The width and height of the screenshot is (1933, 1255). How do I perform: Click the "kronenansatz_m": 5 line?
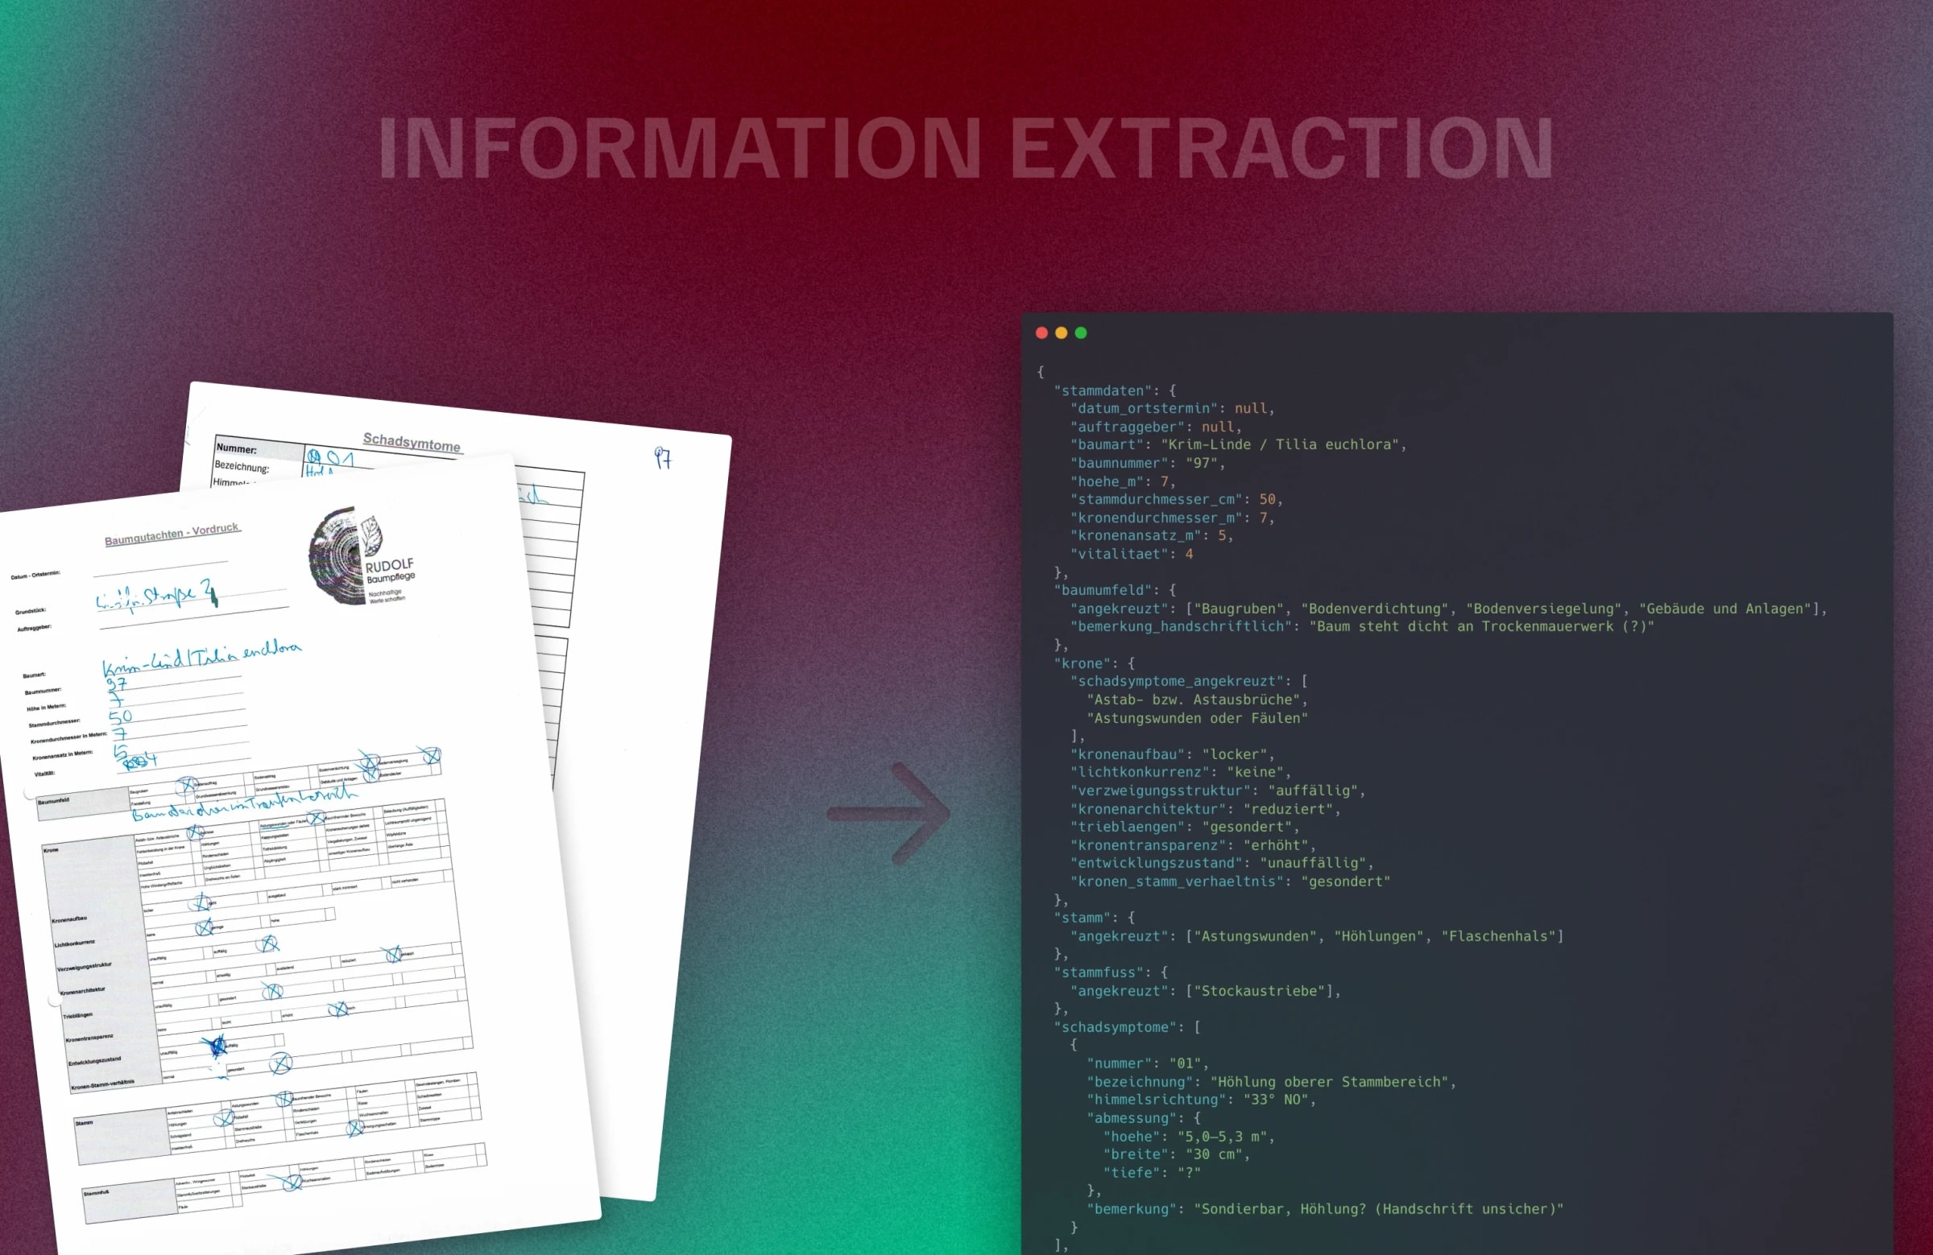coord(1152,536)
